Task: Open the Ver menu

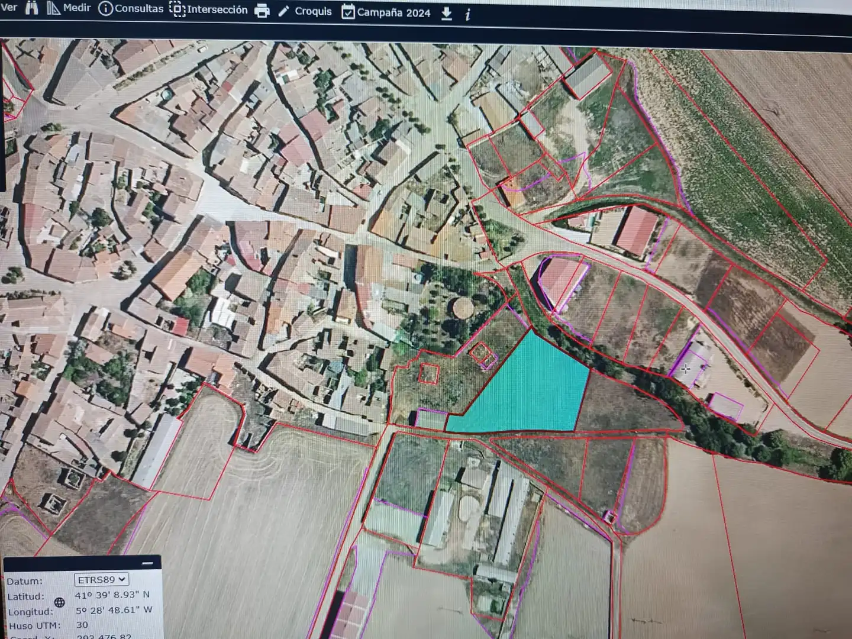Action: point(8,8)
